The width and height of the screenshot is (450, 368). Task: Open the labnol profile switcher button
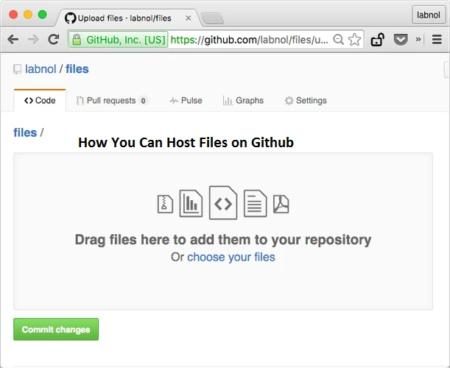point(428,14)
